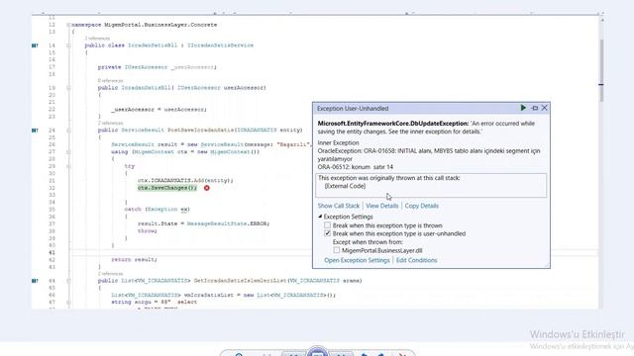The height and width of the screenshot is (356, 634).
Task: Click 'private IUserAccessor _userAccessor;' line
Action: point(157,67)
